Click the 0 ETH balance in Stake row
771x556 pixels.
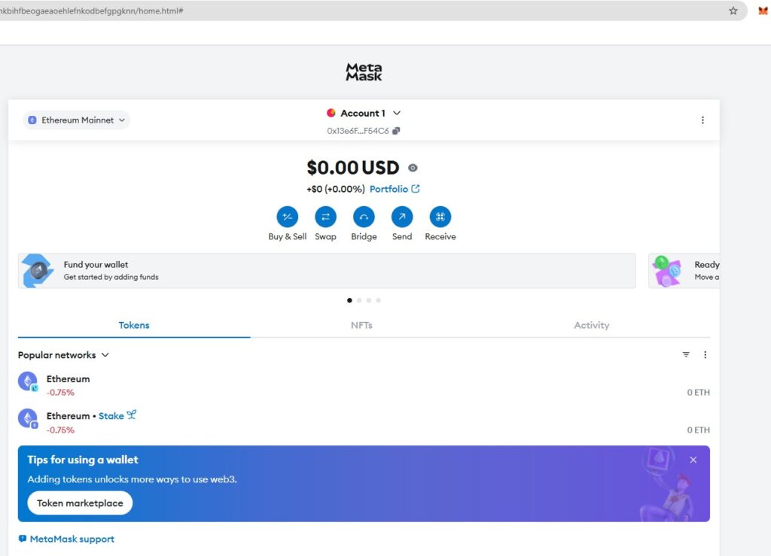click(x=698, y=430)
